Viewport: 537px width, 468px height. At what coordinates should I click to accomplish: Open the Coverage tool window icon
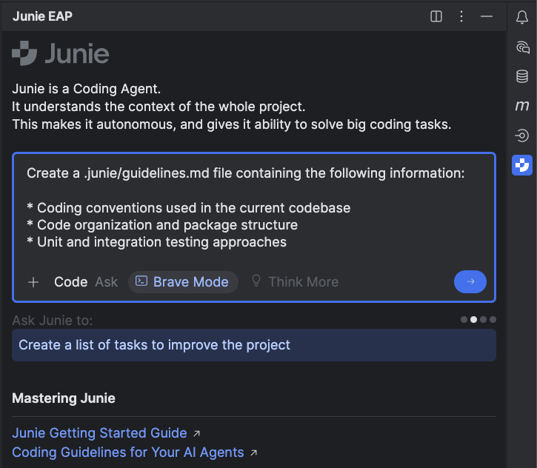tap(522, 136)
